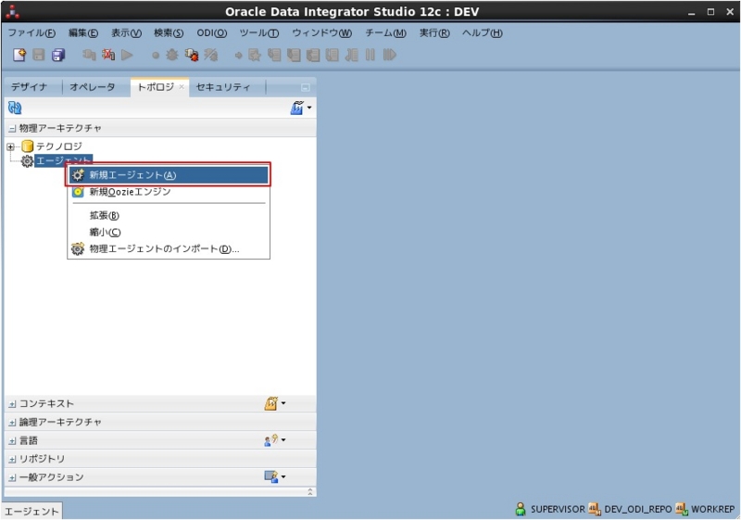Open the ヘルプ(H) menu

[483, 33]
